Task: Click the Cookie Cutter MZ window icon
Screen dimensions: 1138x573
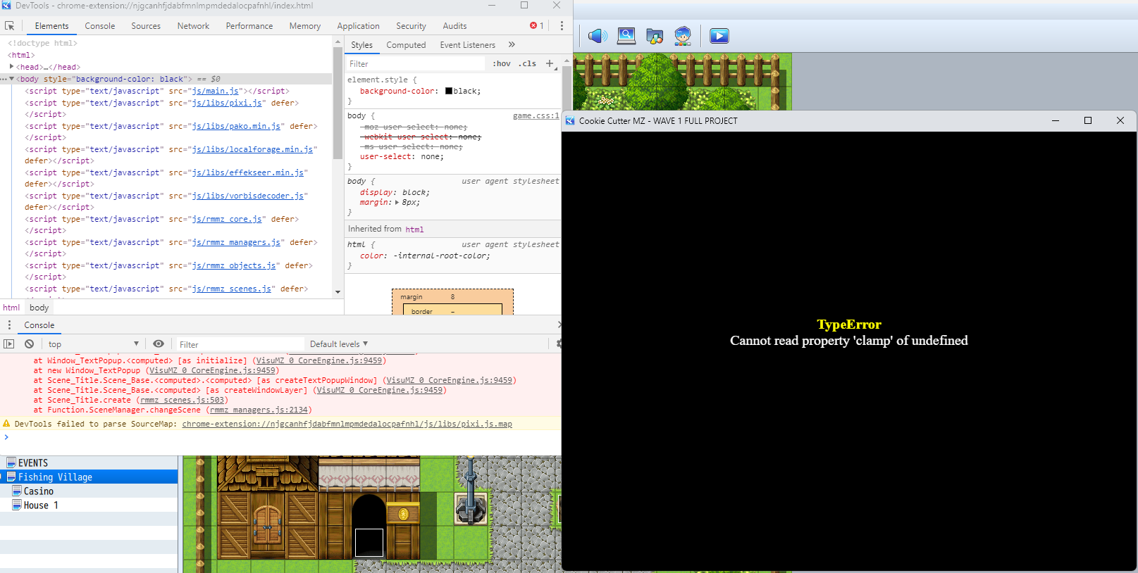Action: pos(570,121)
